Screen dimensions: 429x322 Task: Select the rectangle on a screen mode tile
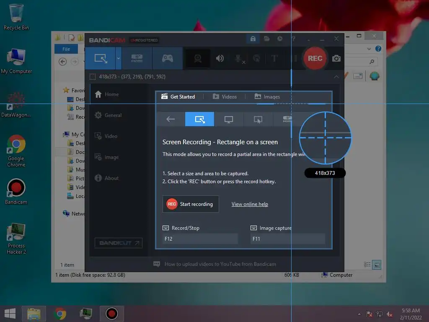[199, 119]
